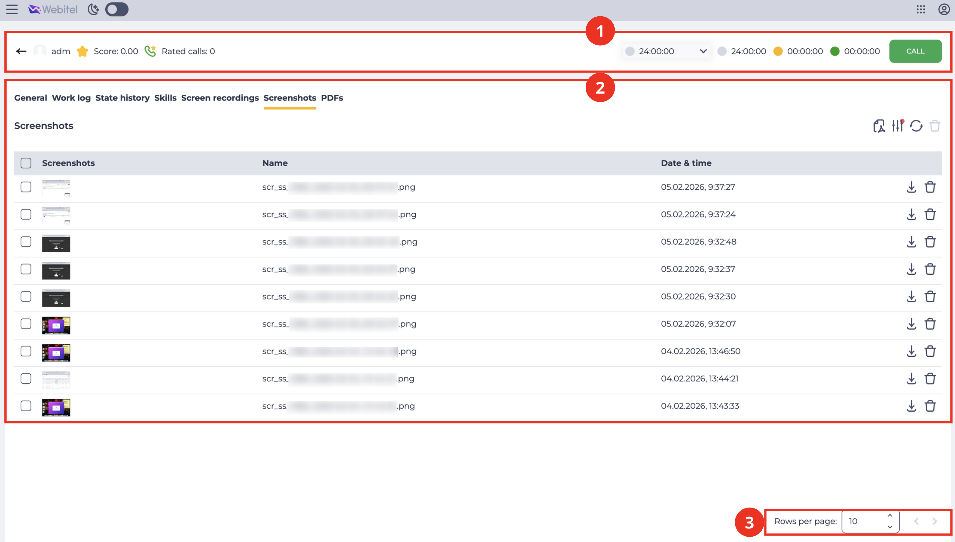The height and width of the screenshot is (542, 955).
Task: Delete screenshot from 05.02.2026, 9:32:48
Action: pos(930,241)
